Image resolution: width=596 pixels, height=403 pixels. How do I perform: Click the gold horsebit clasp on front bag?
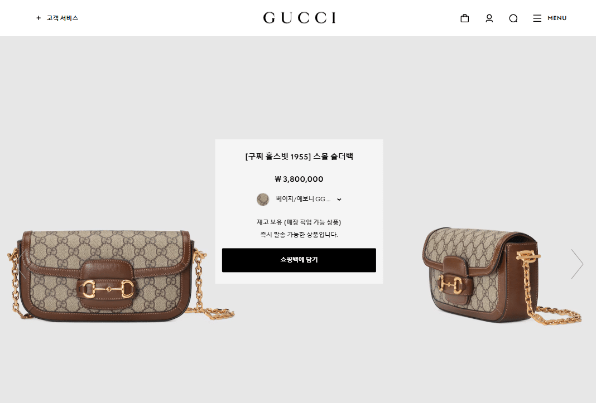tap(108, 289)
